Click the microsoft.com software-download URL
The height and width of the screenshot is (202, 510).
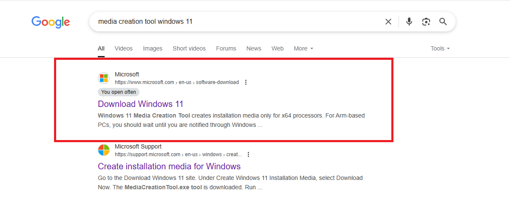177,82
